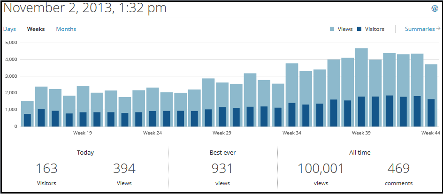Click the Week 44 visitors bar
Screen dimensions: 443x194
(x=431, y=113)
